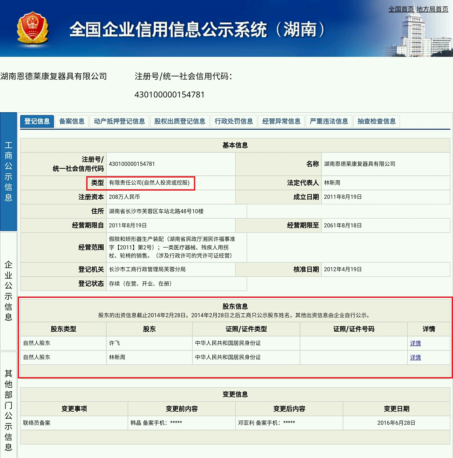Open the 全国首页 link
Viewport: 453px width, 458px height.
pos(401,9)
